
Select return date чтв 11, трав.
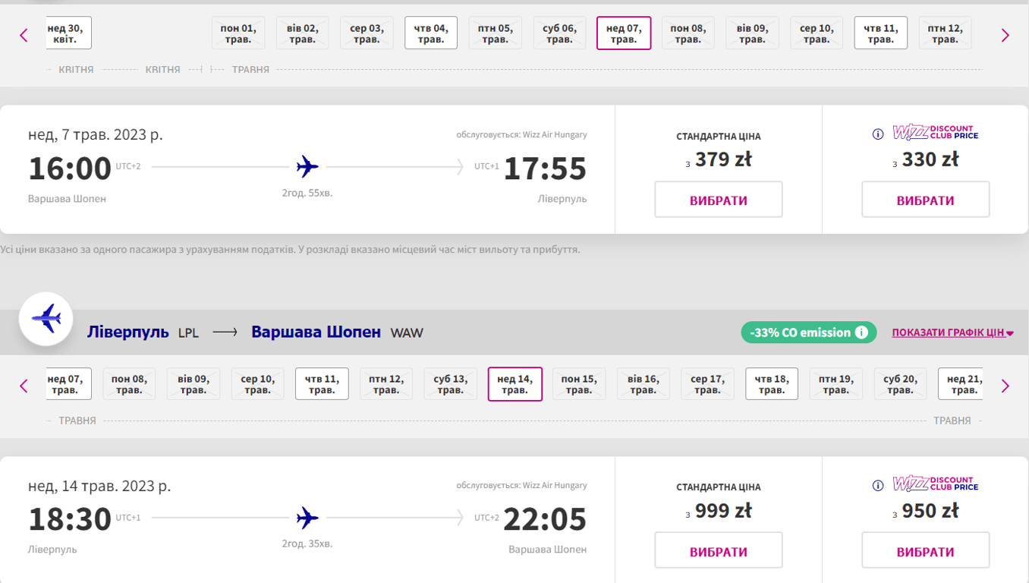(322, 384)
